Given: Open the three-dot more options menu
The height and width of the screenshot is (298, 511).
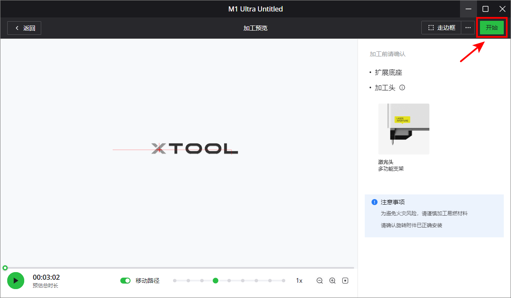Looking at the screenshot, I should [468, 28].
